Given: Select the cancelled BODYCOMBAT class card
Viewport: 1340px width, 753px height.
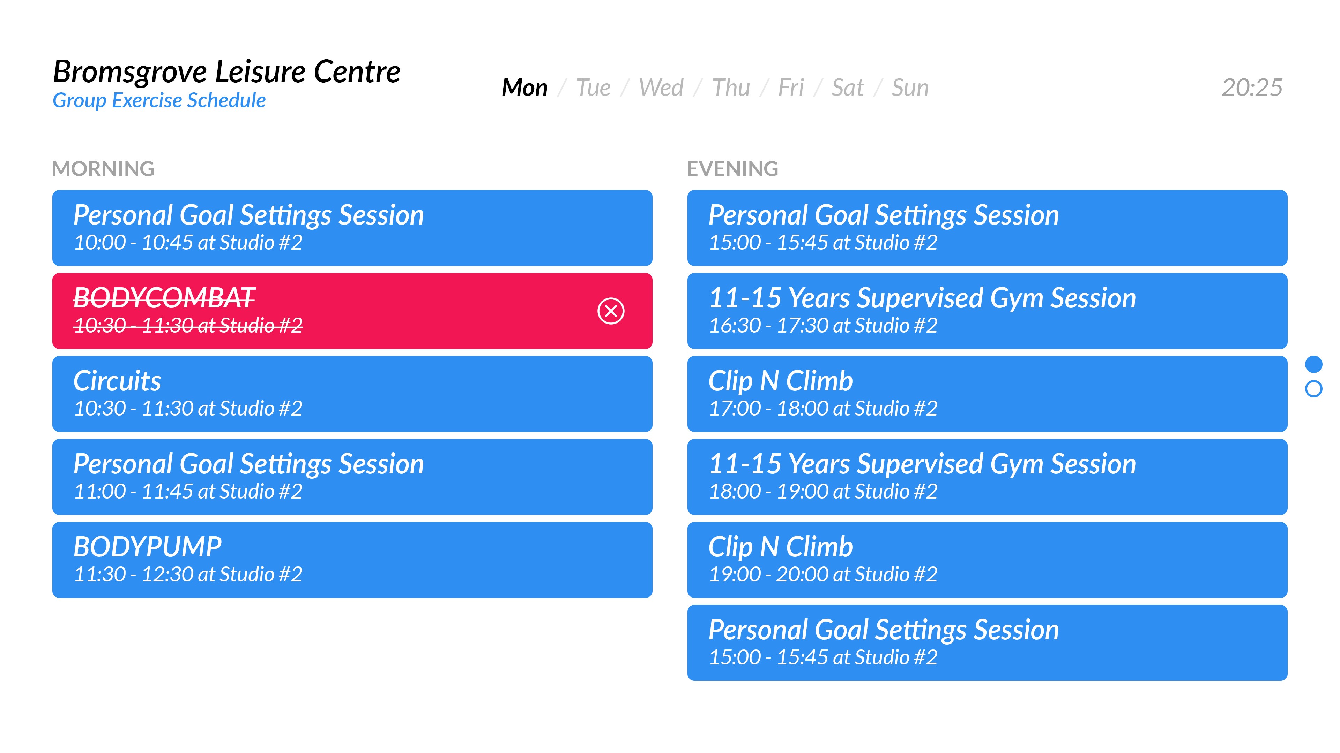Looking at the screenshot, I should [x=352, y=311].
